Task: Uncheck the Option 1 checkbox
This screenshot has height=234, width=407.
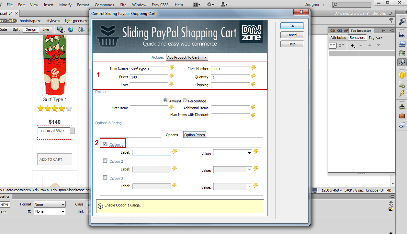Action: 105,144
